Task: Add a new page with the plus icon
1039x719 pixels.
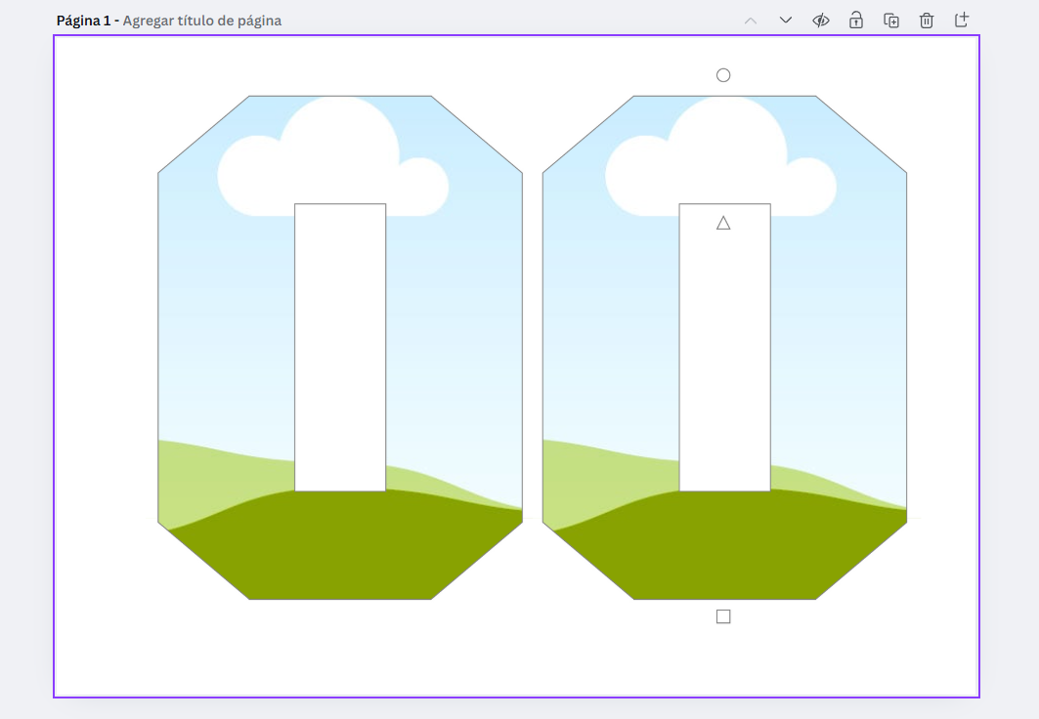Action: tap(962, 20)
